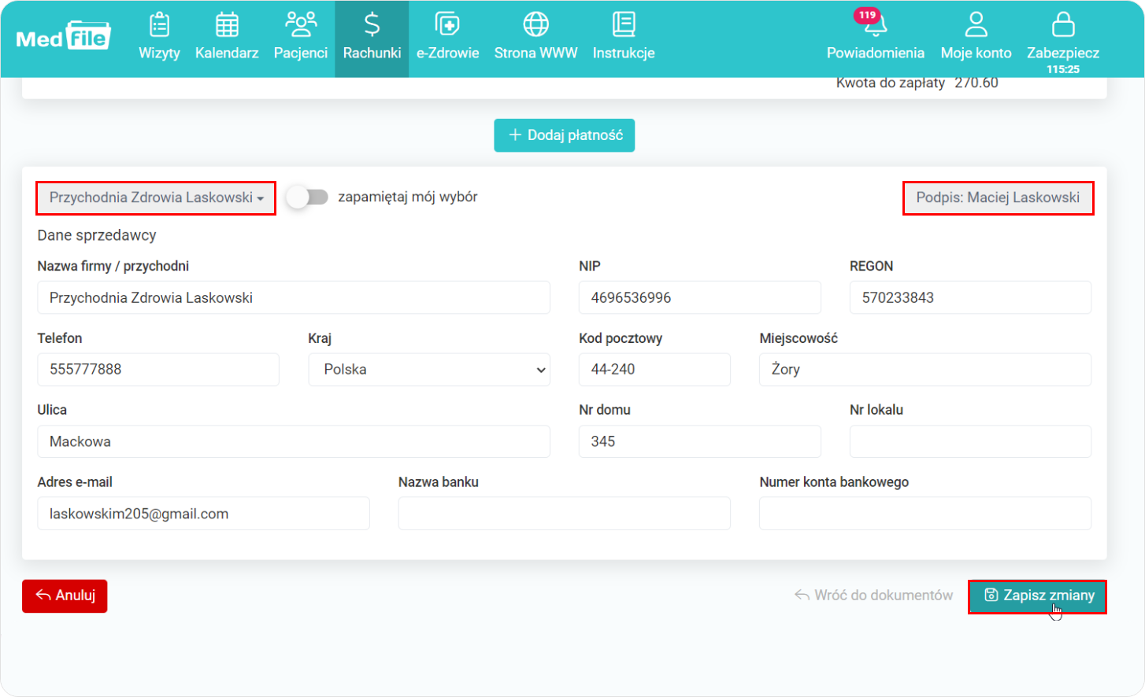Open the e-Zdrowie icon
The width and height of the screenshot is (1145, 697).
[447, 25]
